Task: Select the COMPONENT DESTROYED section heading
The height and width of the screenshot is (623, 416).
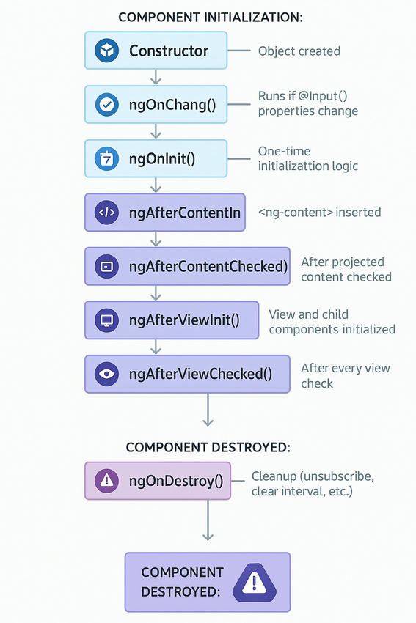Action: 208,447
